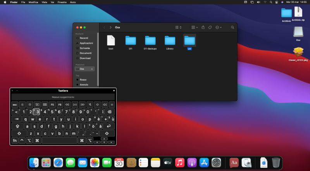This screenshot has height=171, width=310.
Task: Open Download in Finder sidebar
Action: click(x=84, y=58)
